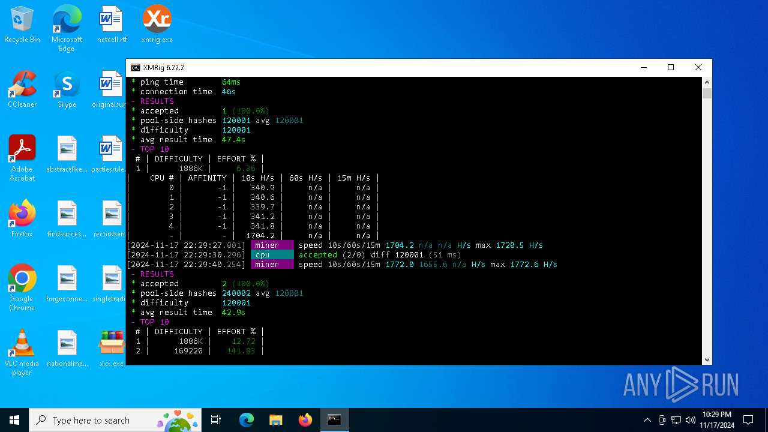Open the network status tray icon

[x=676, y=420]
